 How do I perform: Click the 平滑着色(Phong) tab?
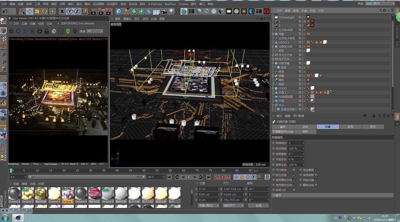pos(283,132)
